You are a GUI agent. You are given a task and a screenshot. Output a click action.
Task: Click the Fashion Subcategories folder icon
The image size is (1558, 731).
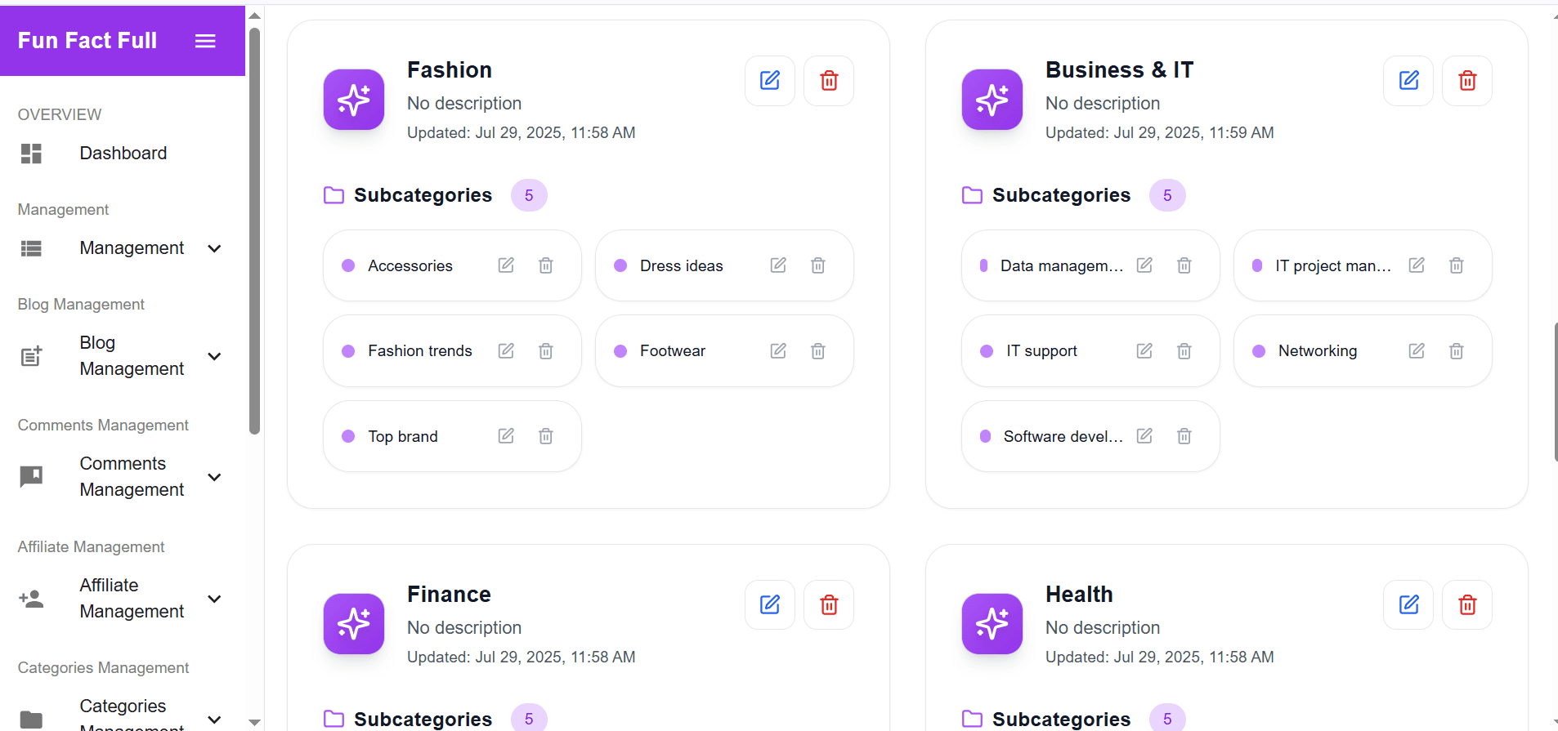[x=334, y=195]
